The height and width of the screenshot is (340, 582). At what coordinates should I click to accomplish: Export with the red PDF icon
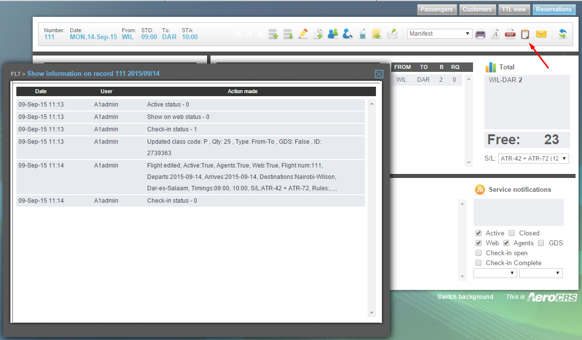[510, 34]
